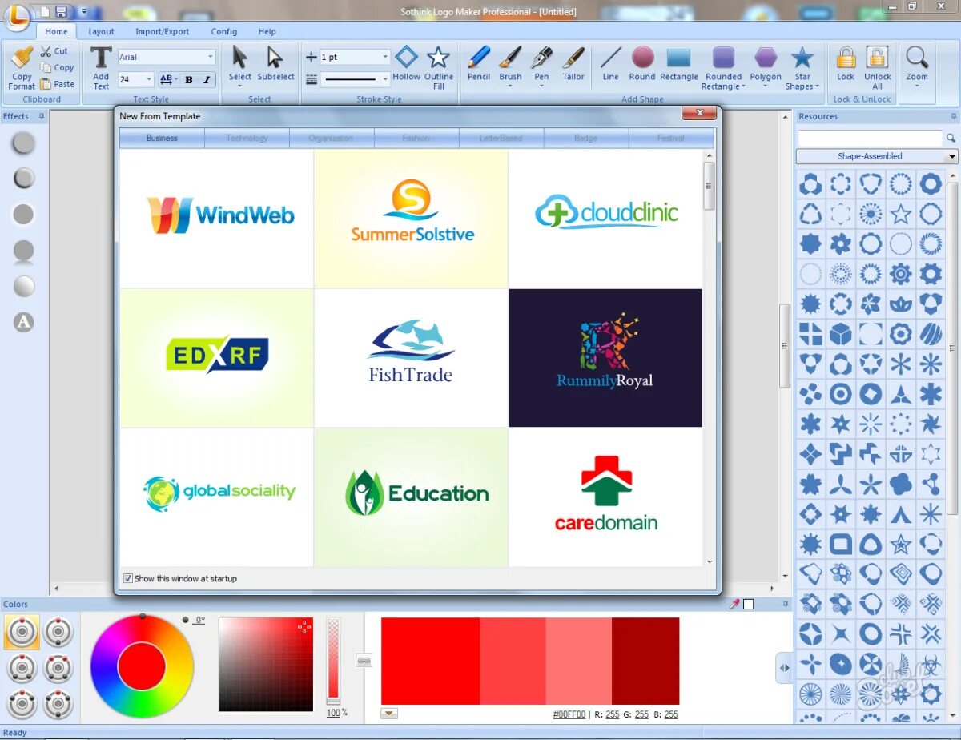Click the Copy button in Clipboard group
The height and width of the screenshot is (740, 961).
click(58, 67)
